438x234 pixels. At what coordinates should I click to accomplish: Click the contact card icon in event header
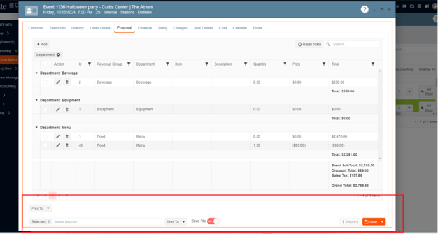click(31, 11)
